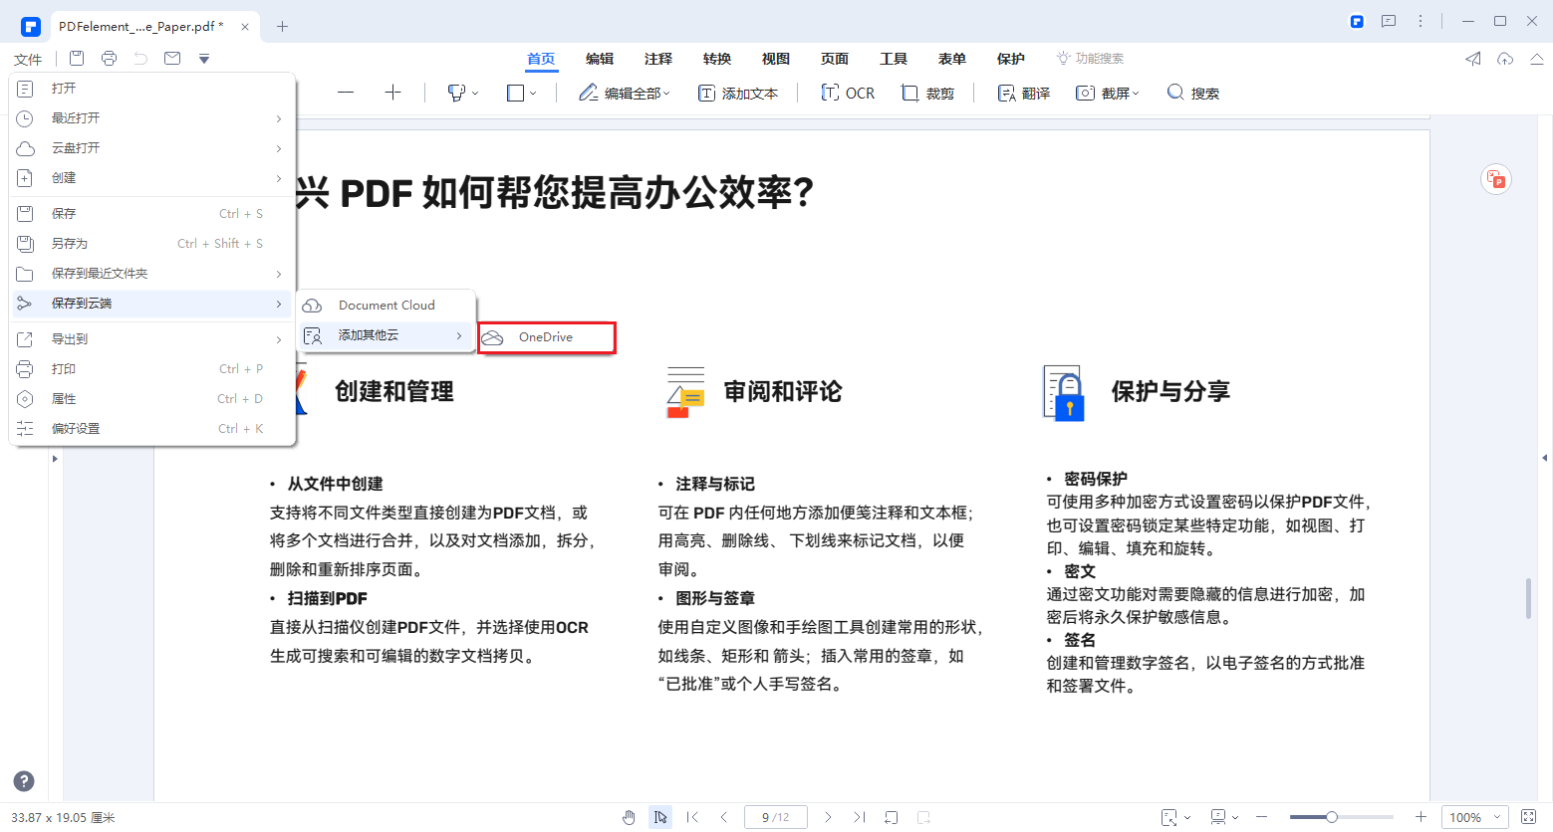This screenshot has height=832, width=1553.
Task: Switch to the Tools (工具) tab
Action: tap(894, 59)
